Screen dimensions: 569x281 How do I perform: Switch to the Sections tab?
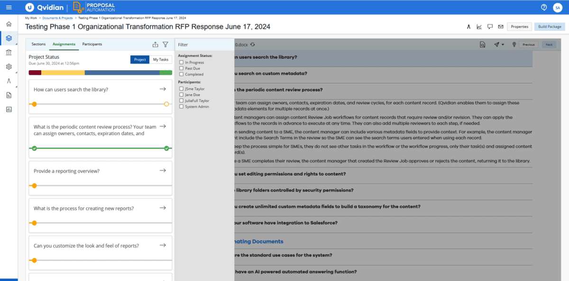(x=38, y=44)
